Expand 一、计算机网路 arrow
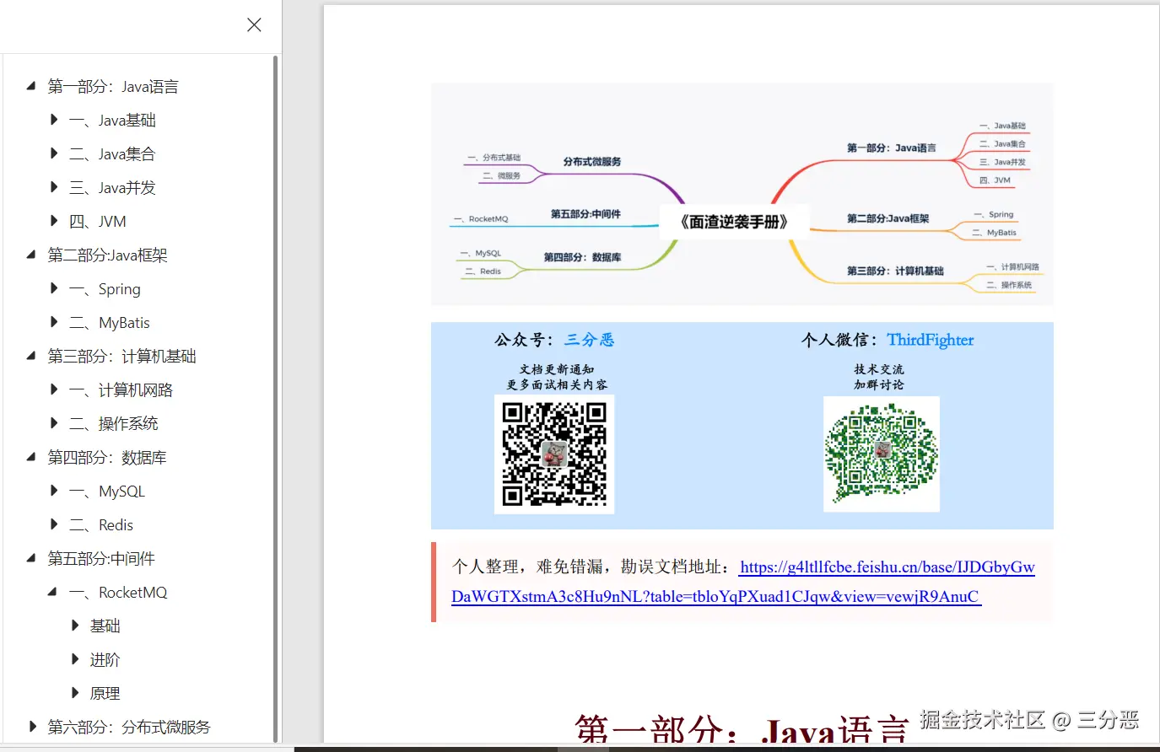Viewport: 1160px width, 752px height. tap(54, 389)
